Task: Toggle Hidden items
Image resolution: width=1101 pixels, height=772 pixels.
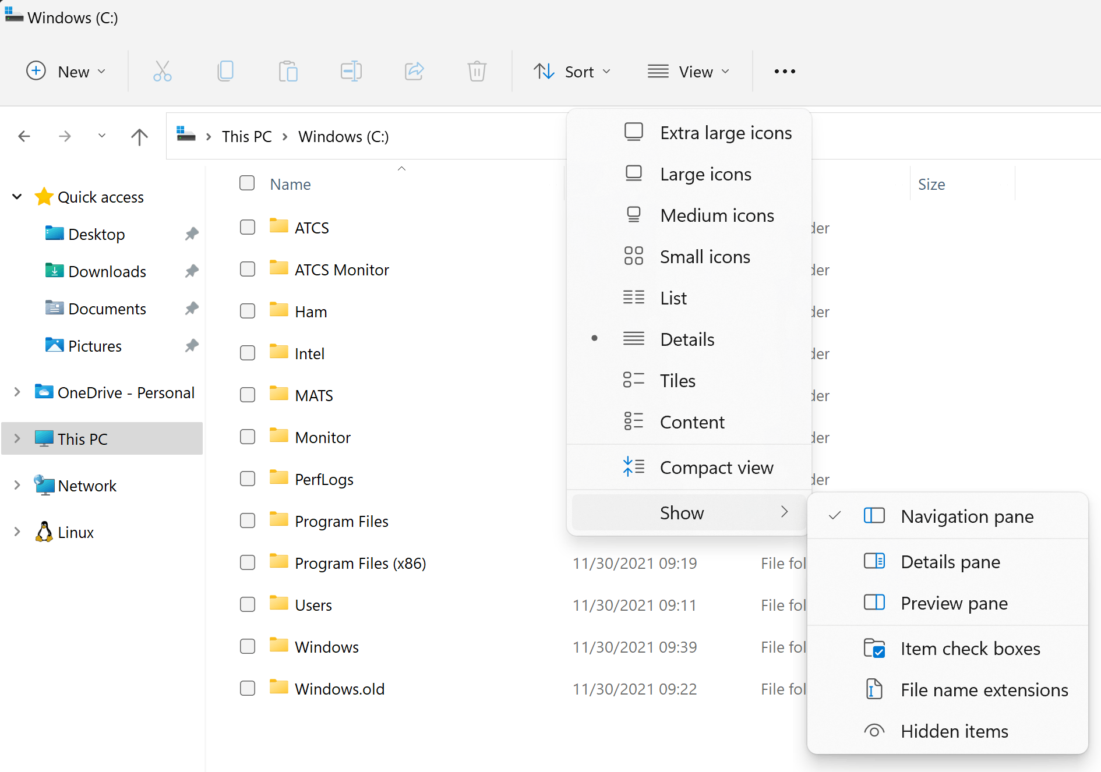Action: click(x=948, y=731)
